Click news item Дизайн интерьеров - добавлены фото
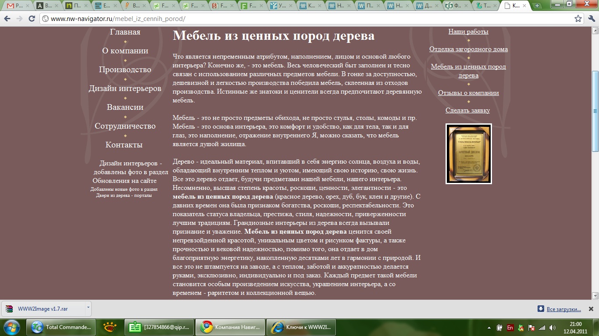 click(131, 168)
